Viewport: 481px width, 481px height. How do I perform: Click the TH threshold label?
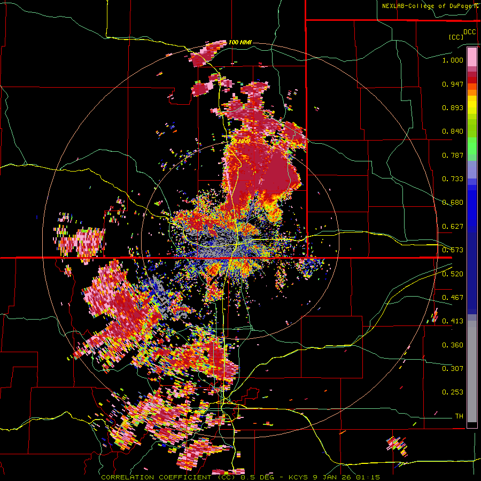click(x=459, y=416)
